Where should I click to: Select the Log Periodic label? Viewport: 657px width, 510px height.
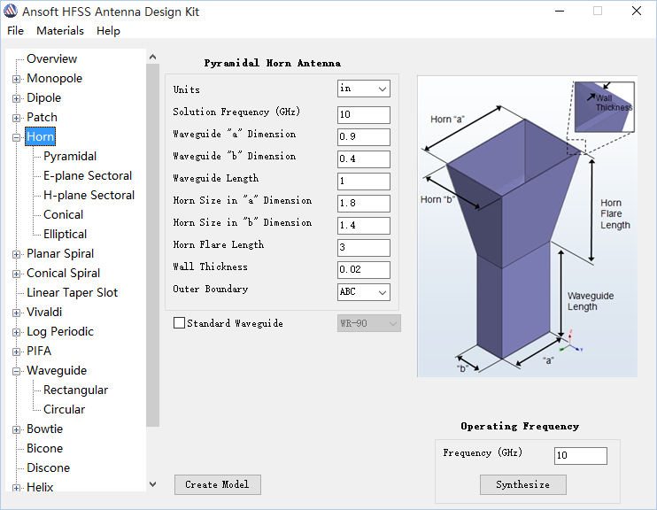60,331
